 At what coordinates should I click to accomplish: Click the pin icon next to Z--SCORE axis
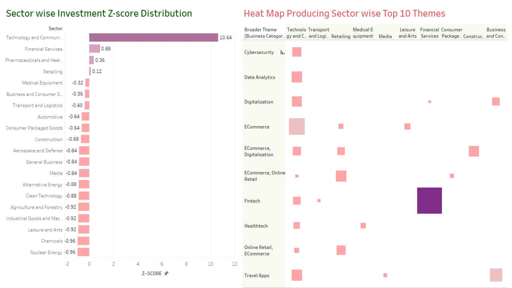tap(166, 273)
